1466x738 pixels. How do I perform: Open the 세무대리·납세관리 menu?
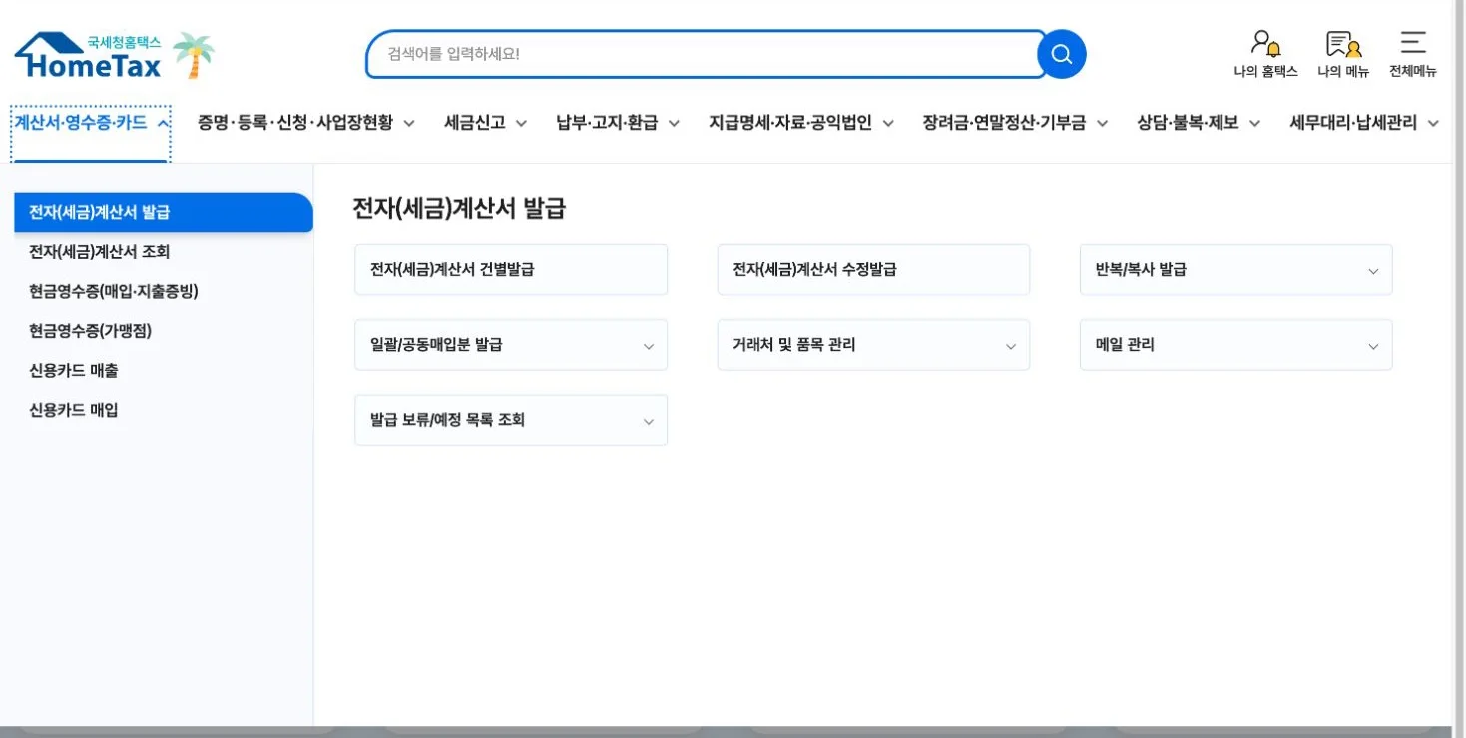coord(1364,123)
